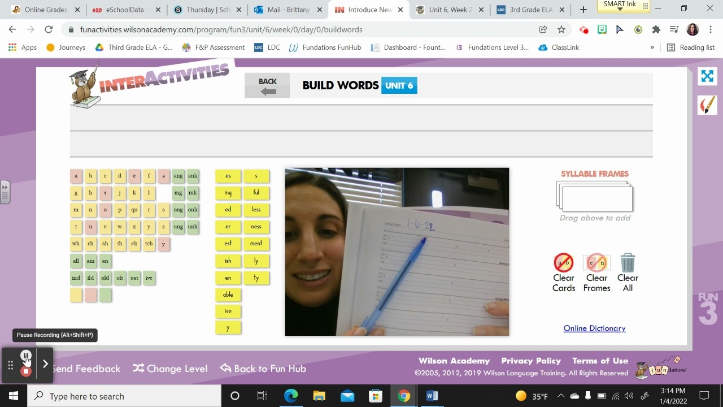Select the blank green card
Image resolution: width=723 pixels, height=407 pixels.
click(106, 295)
